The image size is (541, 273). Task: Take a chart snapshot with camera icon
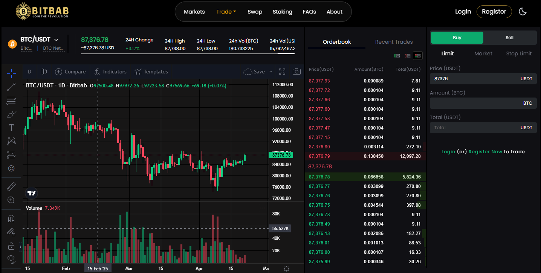pyautogui.click(x=297, y=72)
